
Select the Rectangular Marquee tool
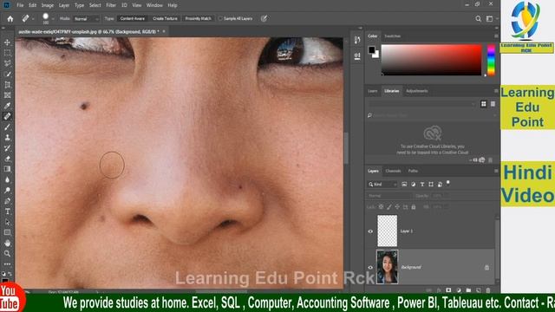[7, 53]
